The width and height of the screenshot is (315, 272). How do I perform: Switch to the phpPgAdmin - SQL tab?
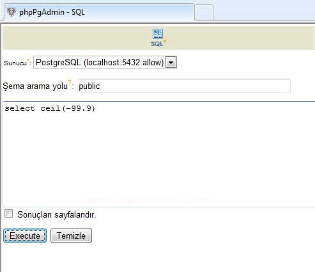[99, 12]
